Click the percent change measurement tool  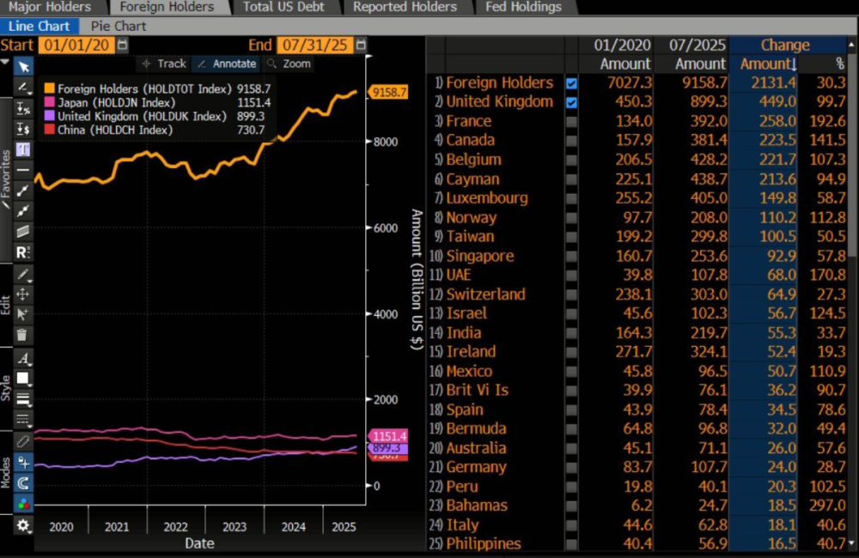pos(23,108)
